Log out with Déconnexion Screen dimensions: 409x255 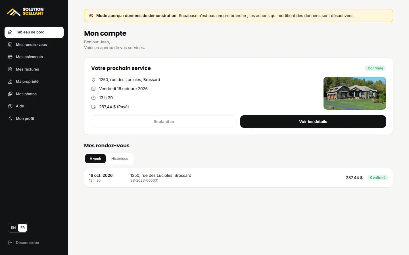pos(34,243)
